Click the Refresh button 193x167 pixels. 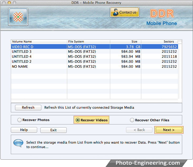tap(28, 108)
